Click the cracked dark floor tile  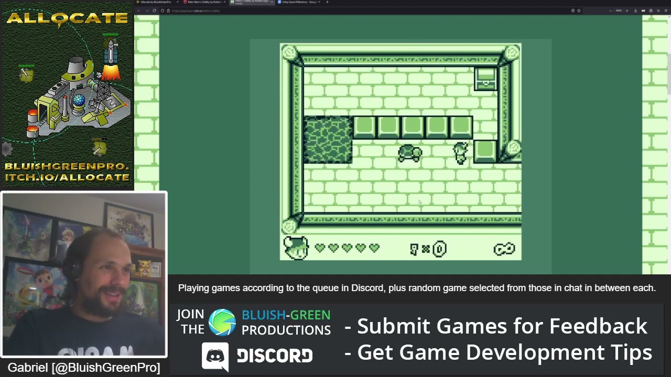328,140
